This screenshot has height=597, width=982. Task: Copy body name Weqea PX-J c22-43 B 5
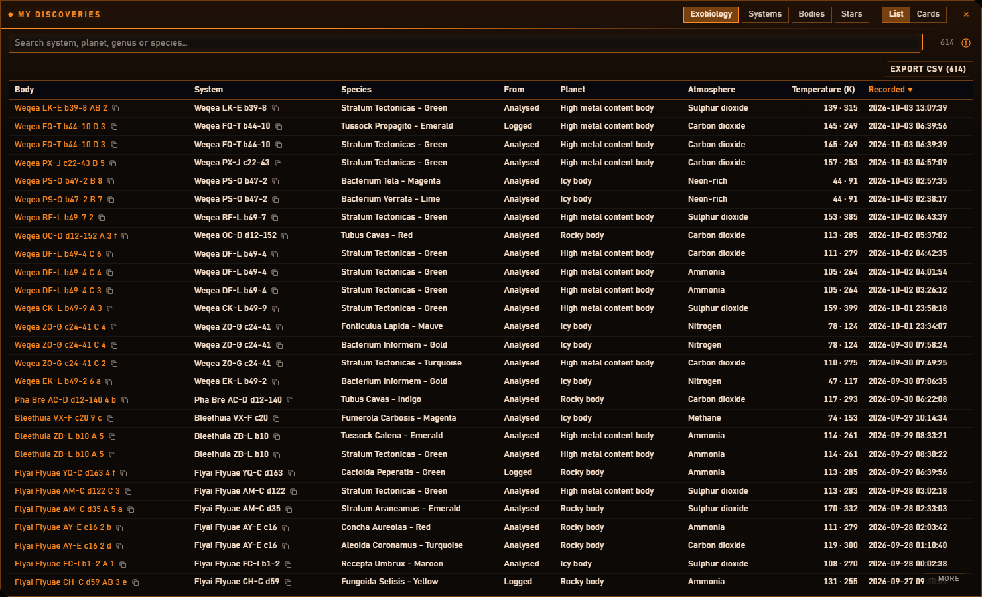113,163
